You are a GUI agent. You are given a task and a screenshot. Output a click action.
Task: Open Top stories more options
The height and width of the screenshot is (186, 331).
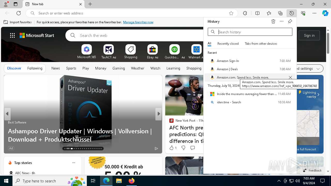[x=74, y=163]
